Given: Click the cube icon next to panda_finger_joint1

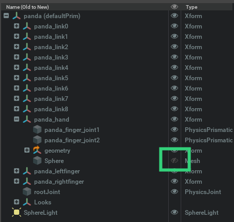Looking at the screenshot, I should point(37,130).
